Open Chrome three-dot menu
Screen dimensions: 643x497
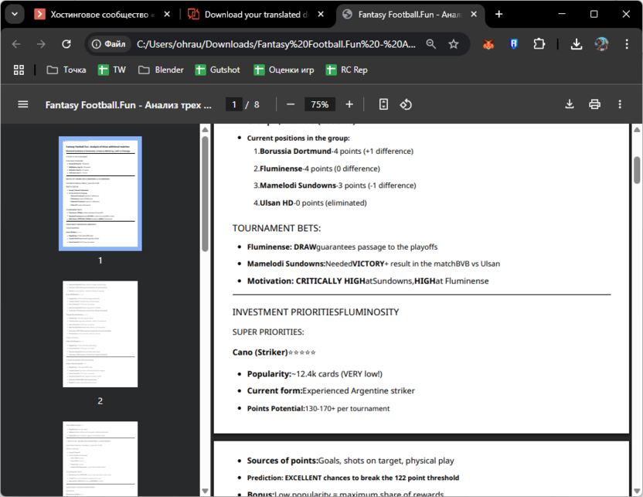(627, 44)
